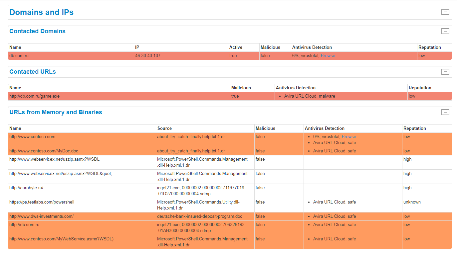
Task: Click the Contacted Domains heading
Action: (x=37, y=31)
